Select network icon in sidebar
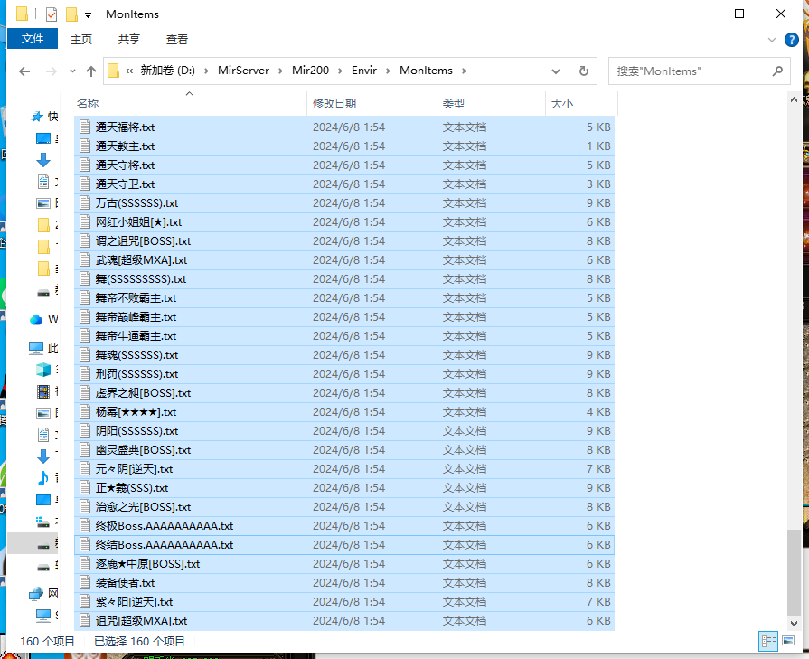The width and height of the screenshot is (809, 659). point(35,594)
